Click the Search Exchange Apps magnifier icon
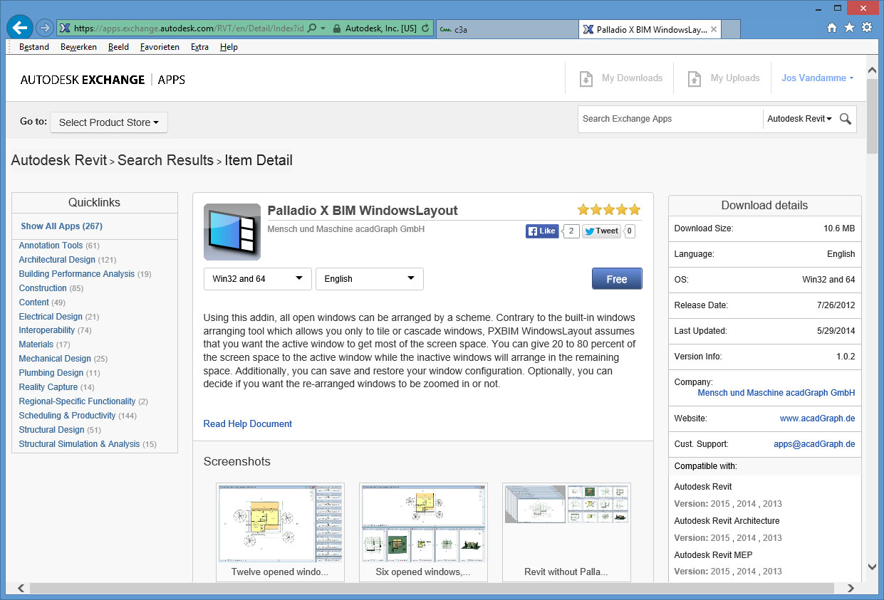The image size is (884, 600). pos(846,119)
